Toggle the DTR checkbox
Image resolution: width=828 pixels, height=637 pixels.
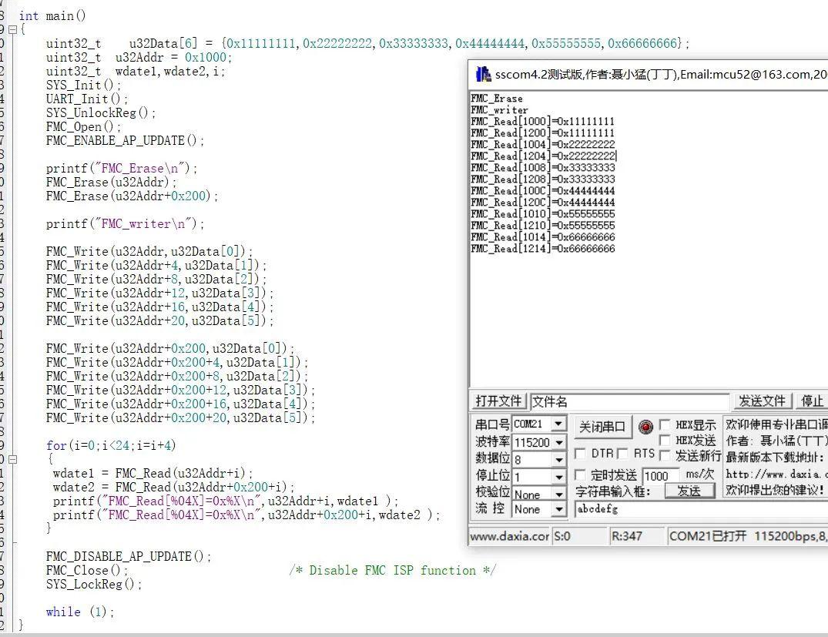coord(580,454)
